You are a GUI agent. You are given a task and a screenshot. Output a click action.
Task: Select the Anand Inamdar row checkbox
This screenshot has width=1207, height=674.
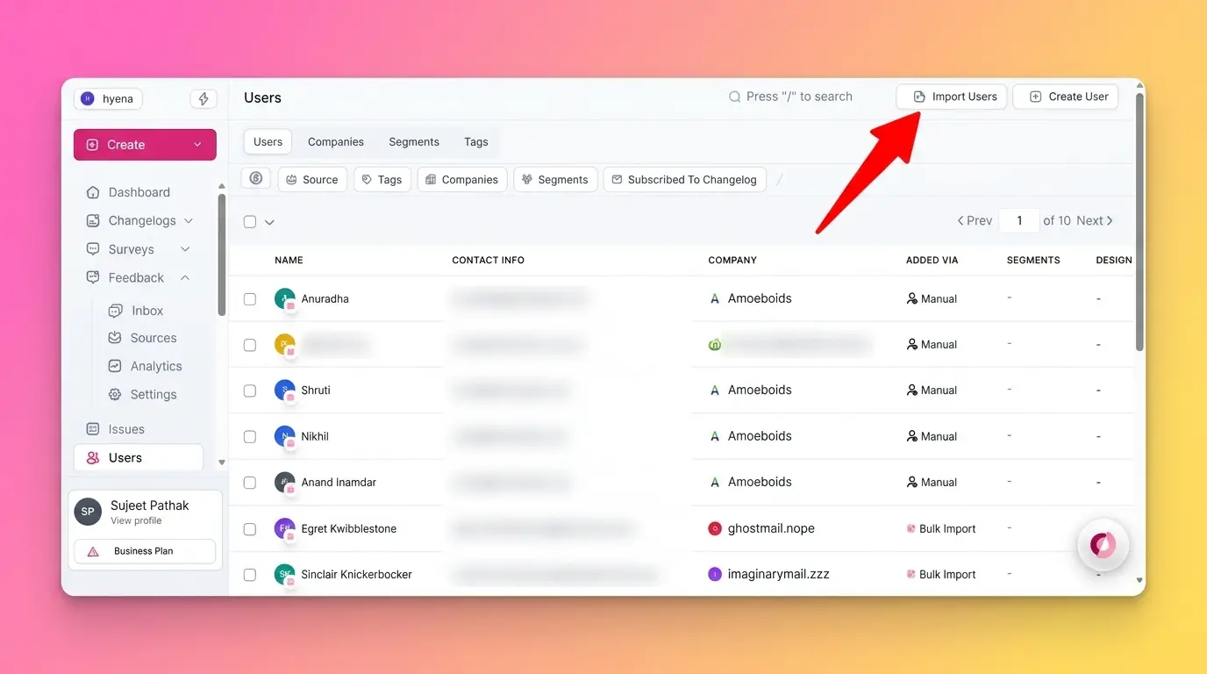coord(250,483)
